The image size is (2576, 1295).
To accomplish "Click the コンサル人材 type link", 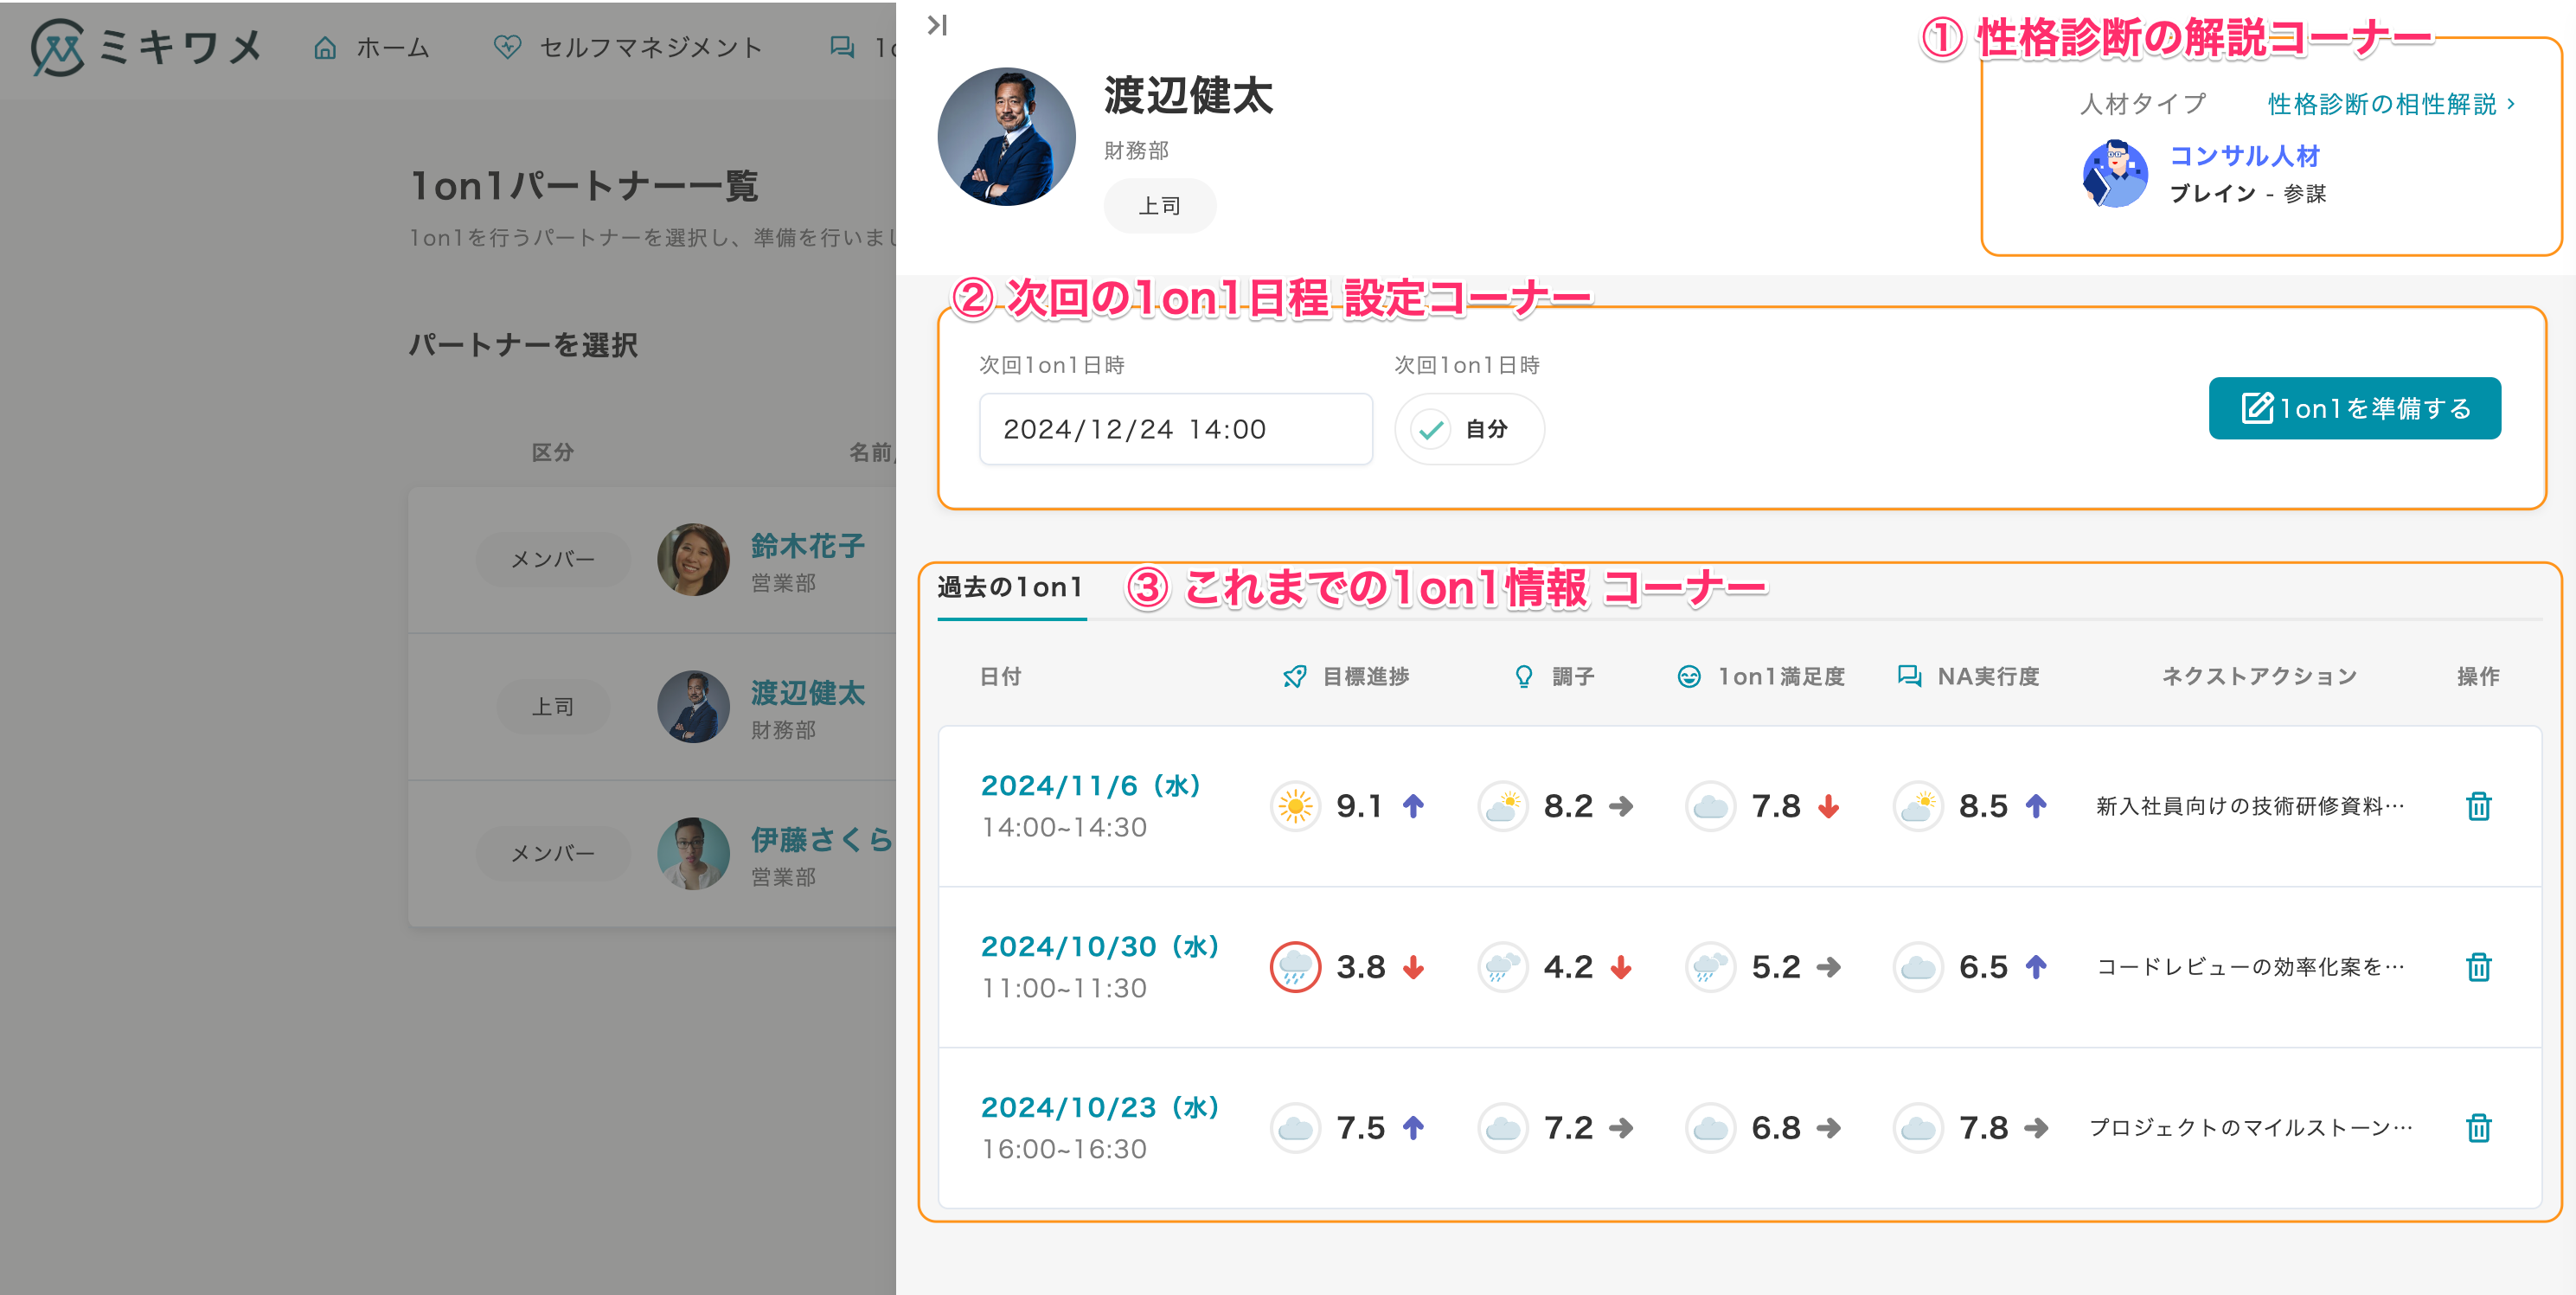I will pos(2244,156).
